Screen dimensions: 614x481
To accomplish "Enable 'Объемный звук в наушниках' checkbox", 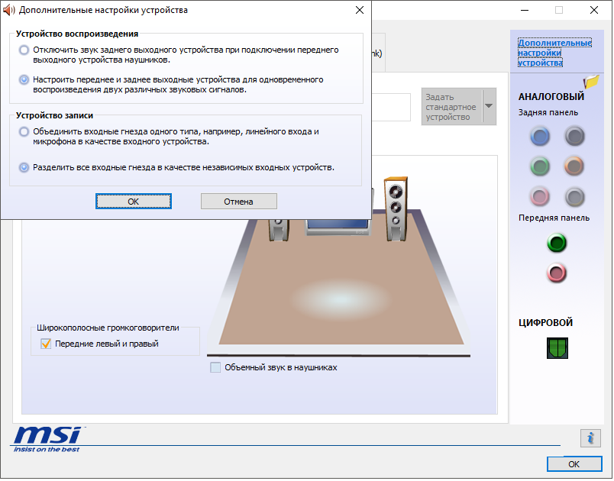I will [x=215, y=367].
